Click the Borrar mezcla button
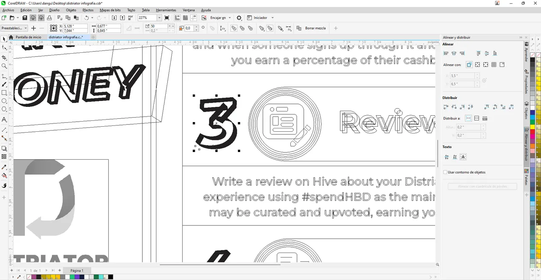The height and width of the screenshot is (280, 541). pos(315,28)
